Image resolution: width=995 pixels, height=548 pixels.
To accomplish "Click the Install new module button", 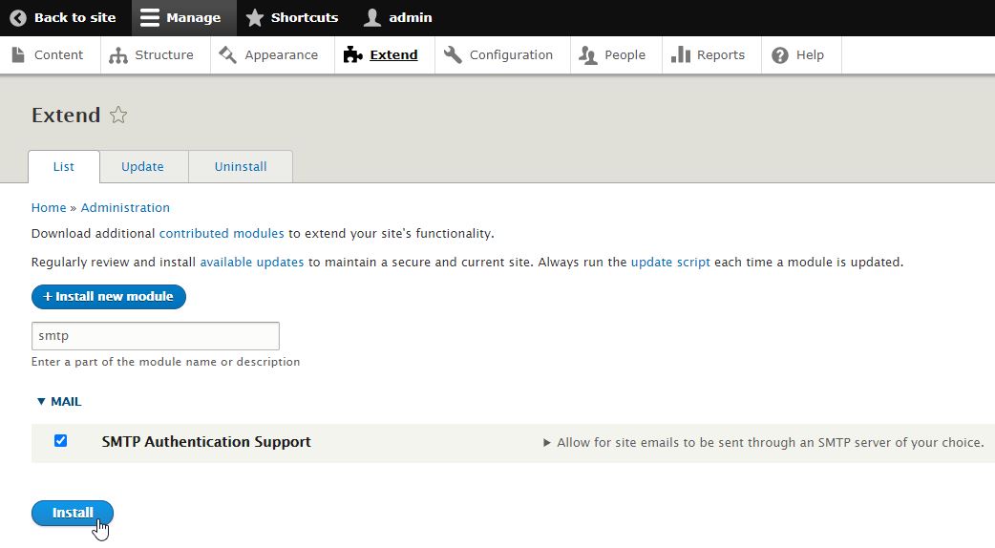I will [x=108, y=297].
